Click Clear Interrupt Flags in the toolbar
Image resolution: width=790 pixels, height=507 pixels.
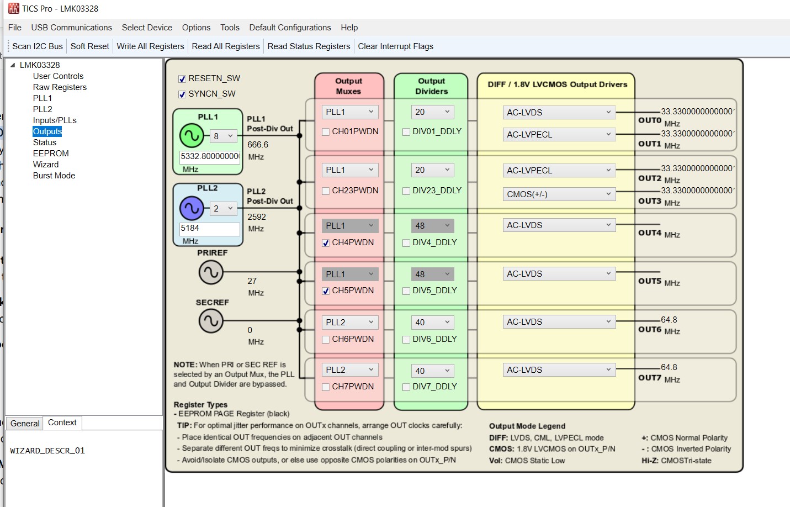point(395,46)
